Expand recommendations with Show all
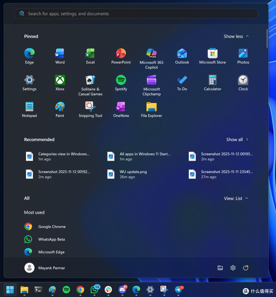The image size is (276, 297). 237,140
